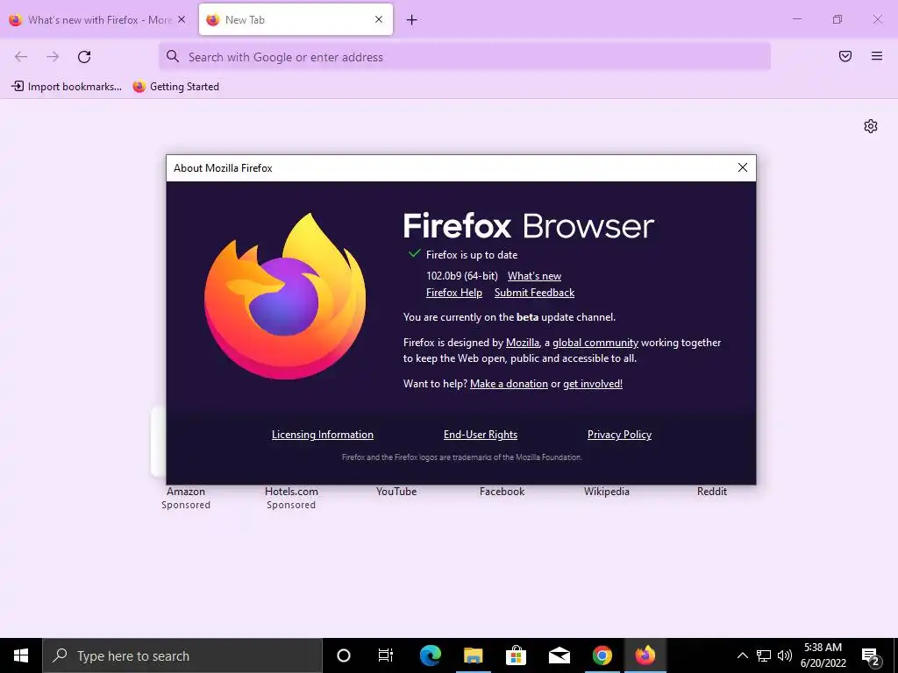The width and height of the screenshot is (898, 673).
Task: Click the Import bookmarks bookmark item
Action: (67, 87)
